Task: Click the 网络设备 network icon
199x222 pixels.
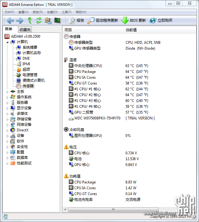Action: [x=13, y=125]
